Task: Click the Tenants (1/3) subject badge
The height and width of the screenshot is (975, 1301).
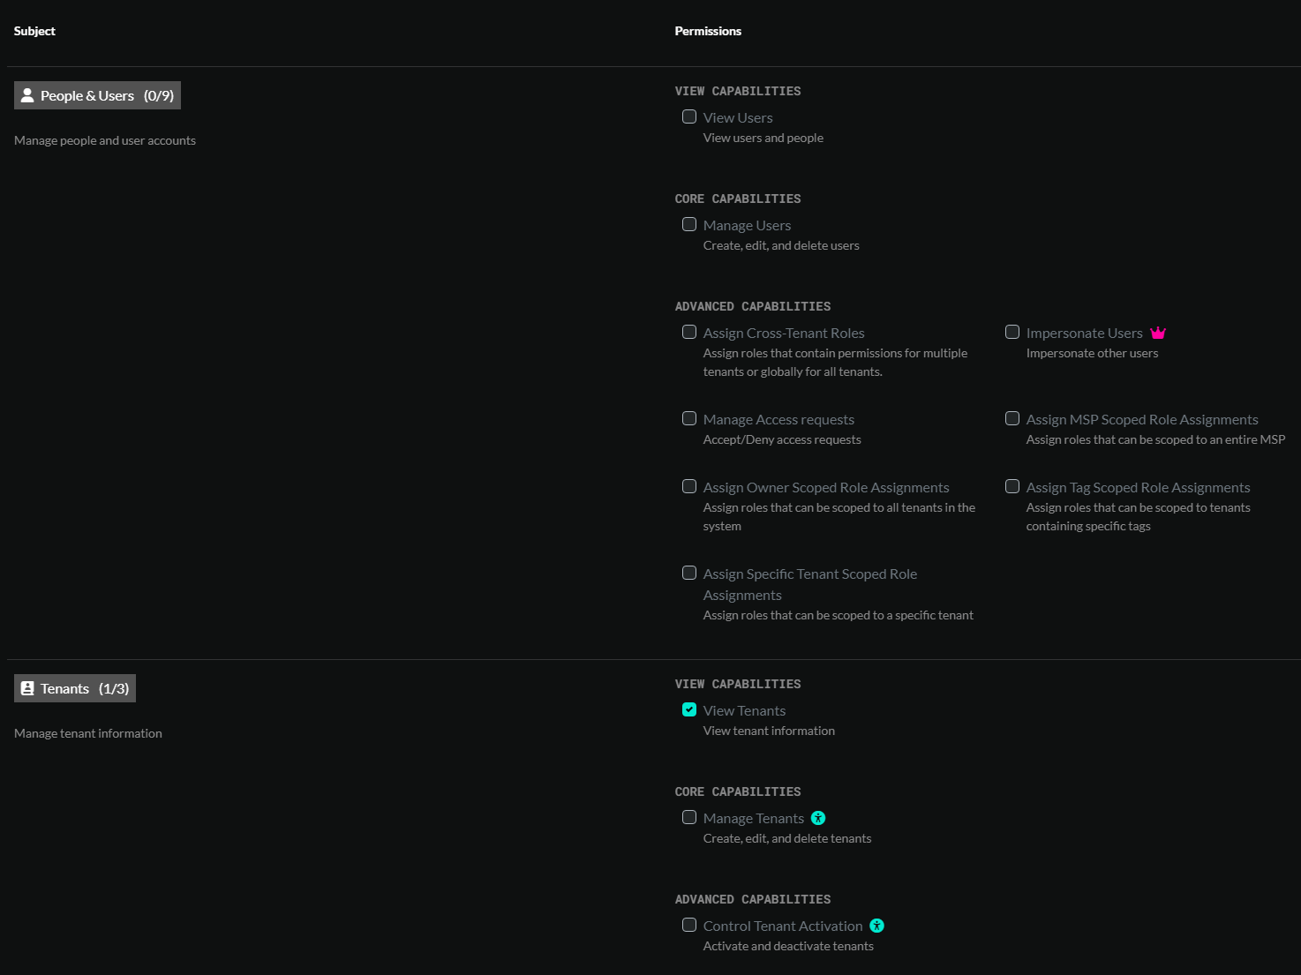Action: pyautogui.click(x=75, y=688)
